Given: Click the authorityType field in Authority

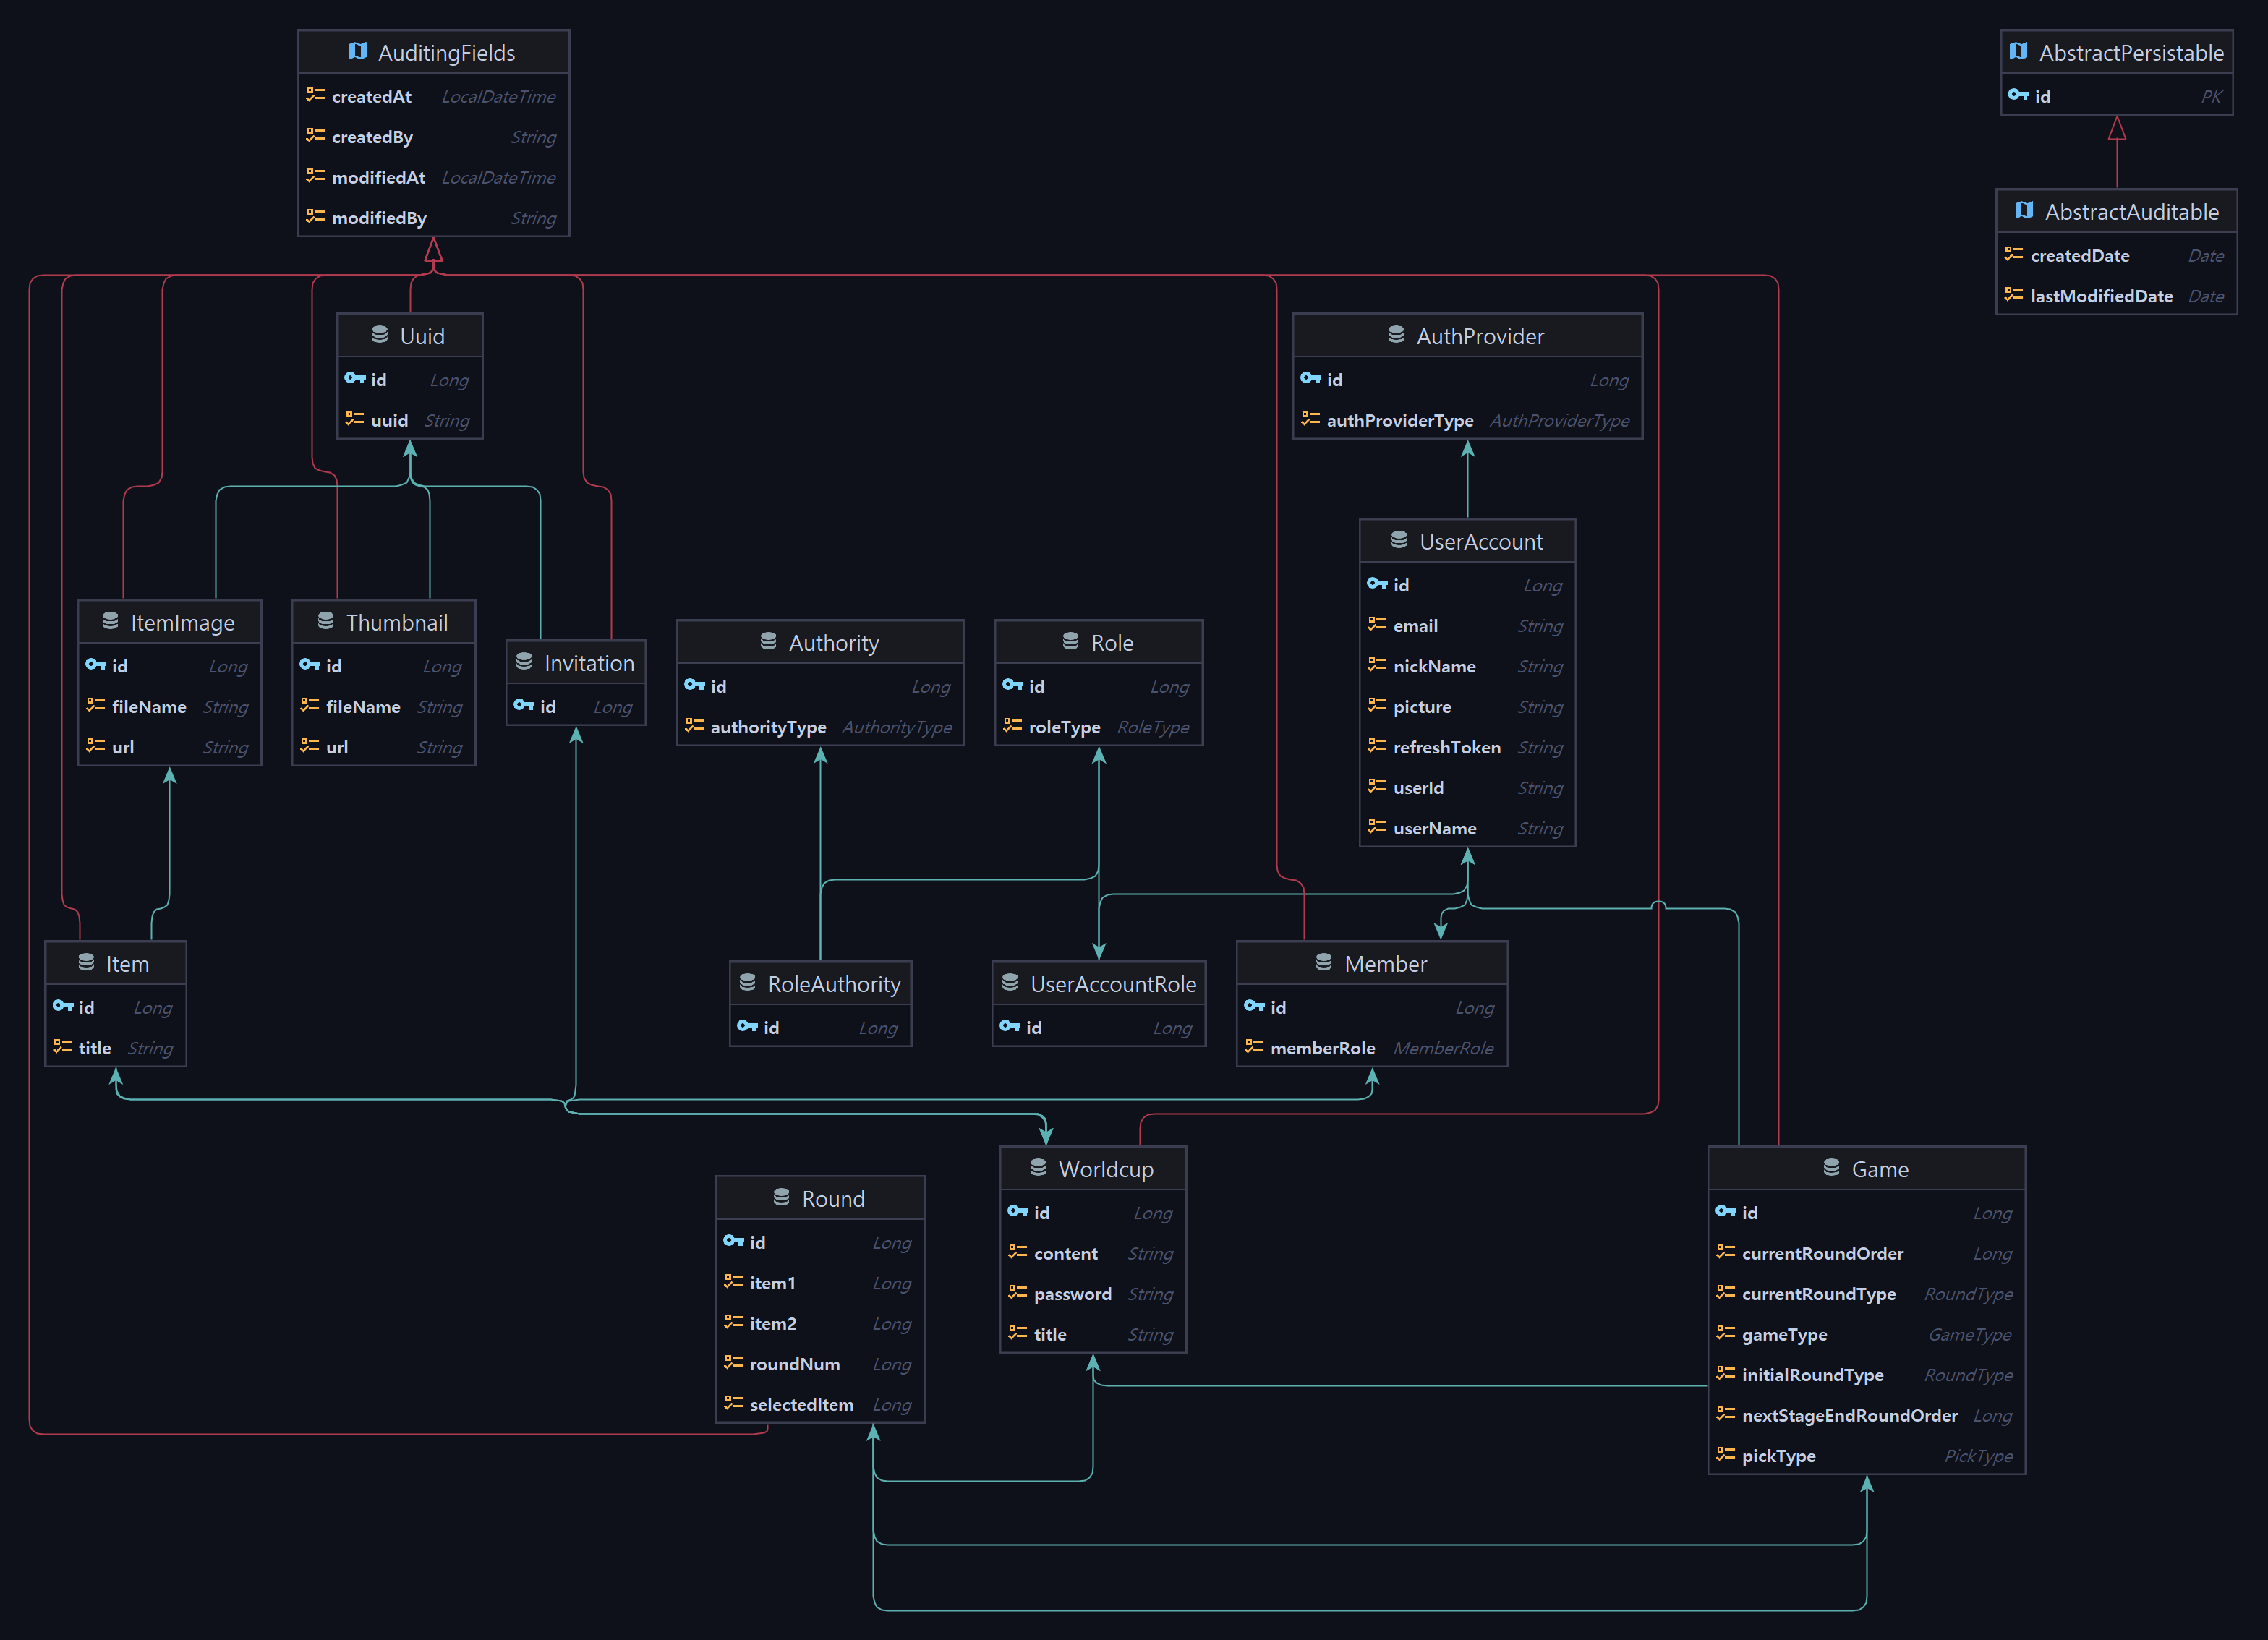Looking at the screenshot, I should 767,727.
